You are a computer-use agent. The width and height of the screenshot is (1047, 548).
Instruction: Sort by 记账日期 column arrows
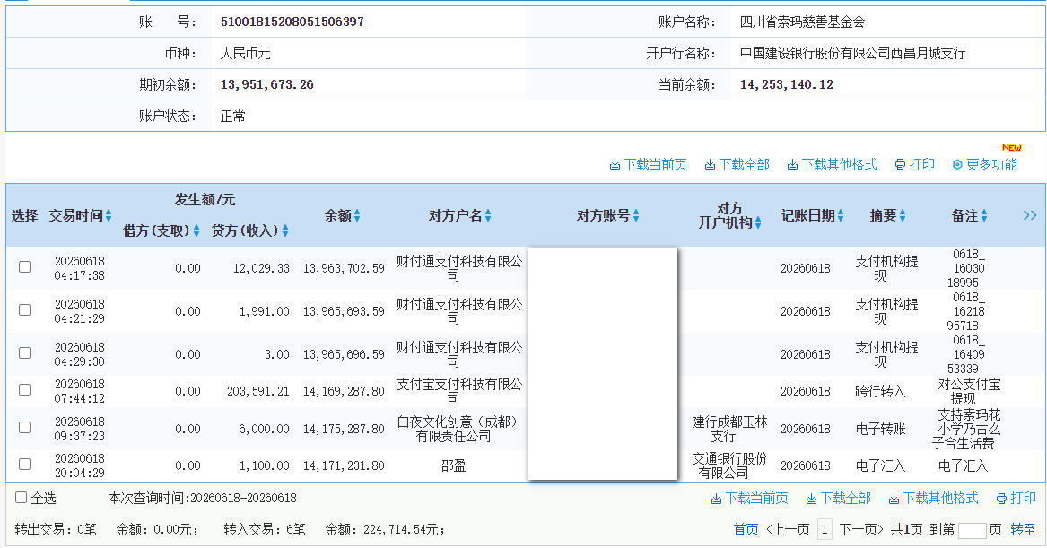click(841, 215)
